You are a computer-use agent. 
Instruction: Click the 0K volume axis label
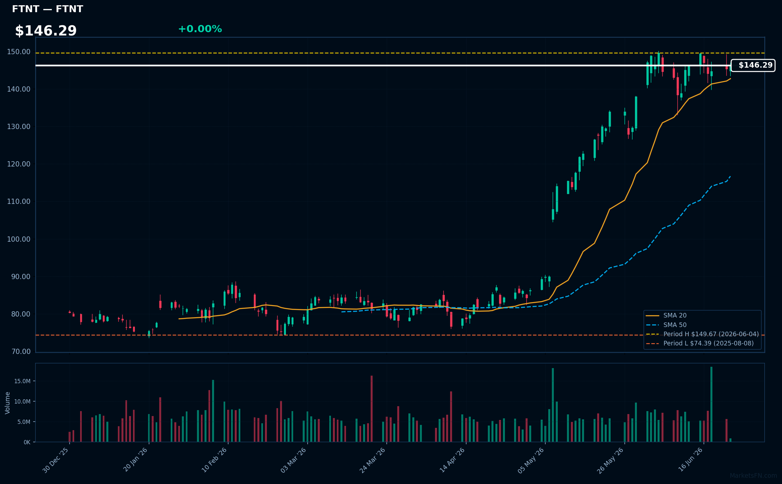tap(27, 442)
